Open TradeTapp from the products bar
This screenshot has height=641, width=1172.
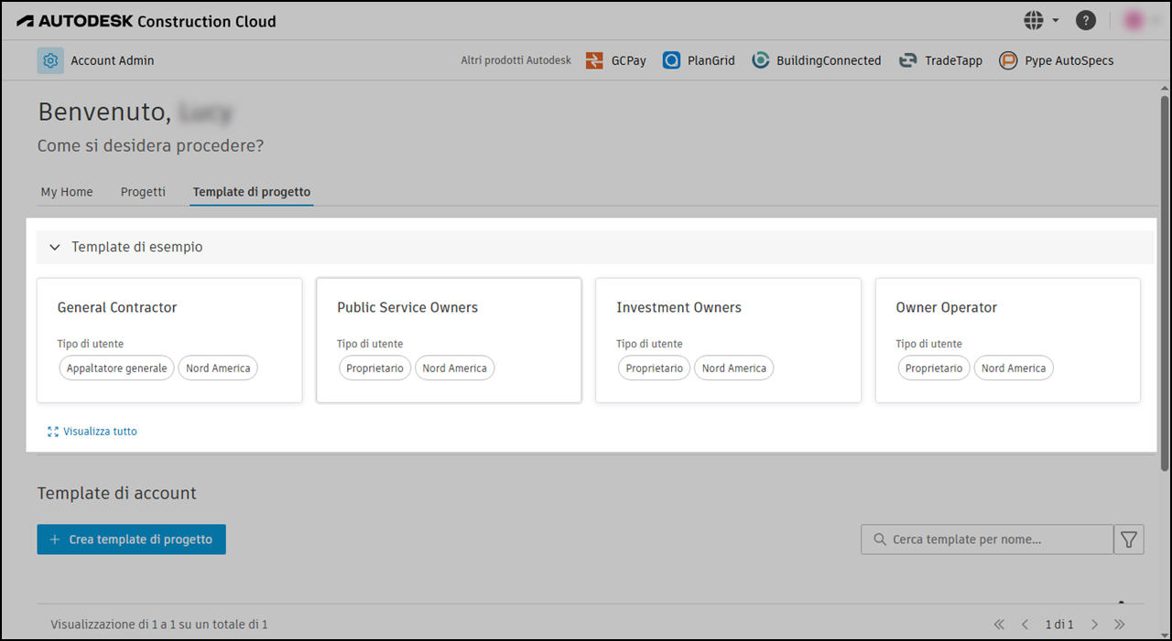click(940, 60)
